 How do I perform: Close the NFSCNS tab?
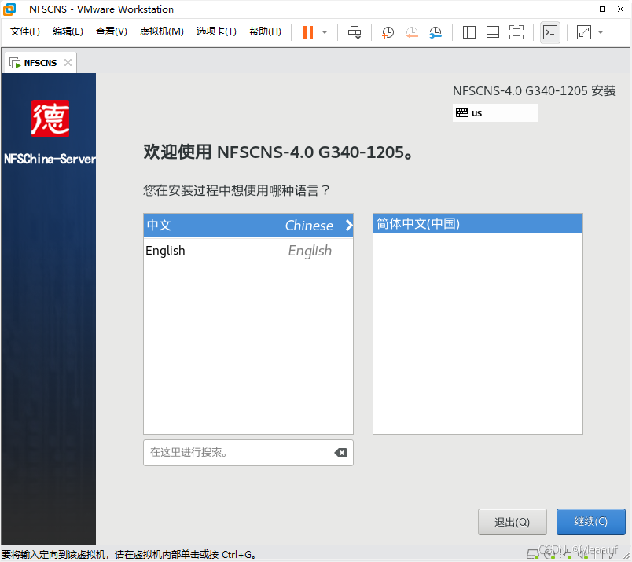(68, 63)
